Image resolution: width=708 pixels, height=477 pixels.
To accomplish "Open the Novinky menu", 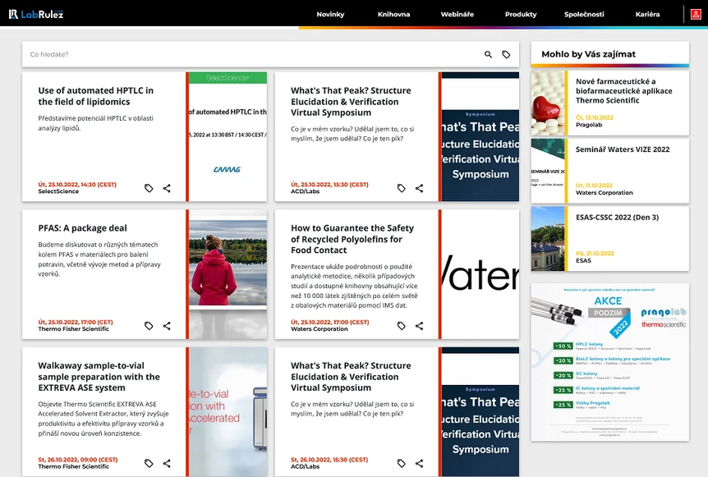I will point(330,15).
